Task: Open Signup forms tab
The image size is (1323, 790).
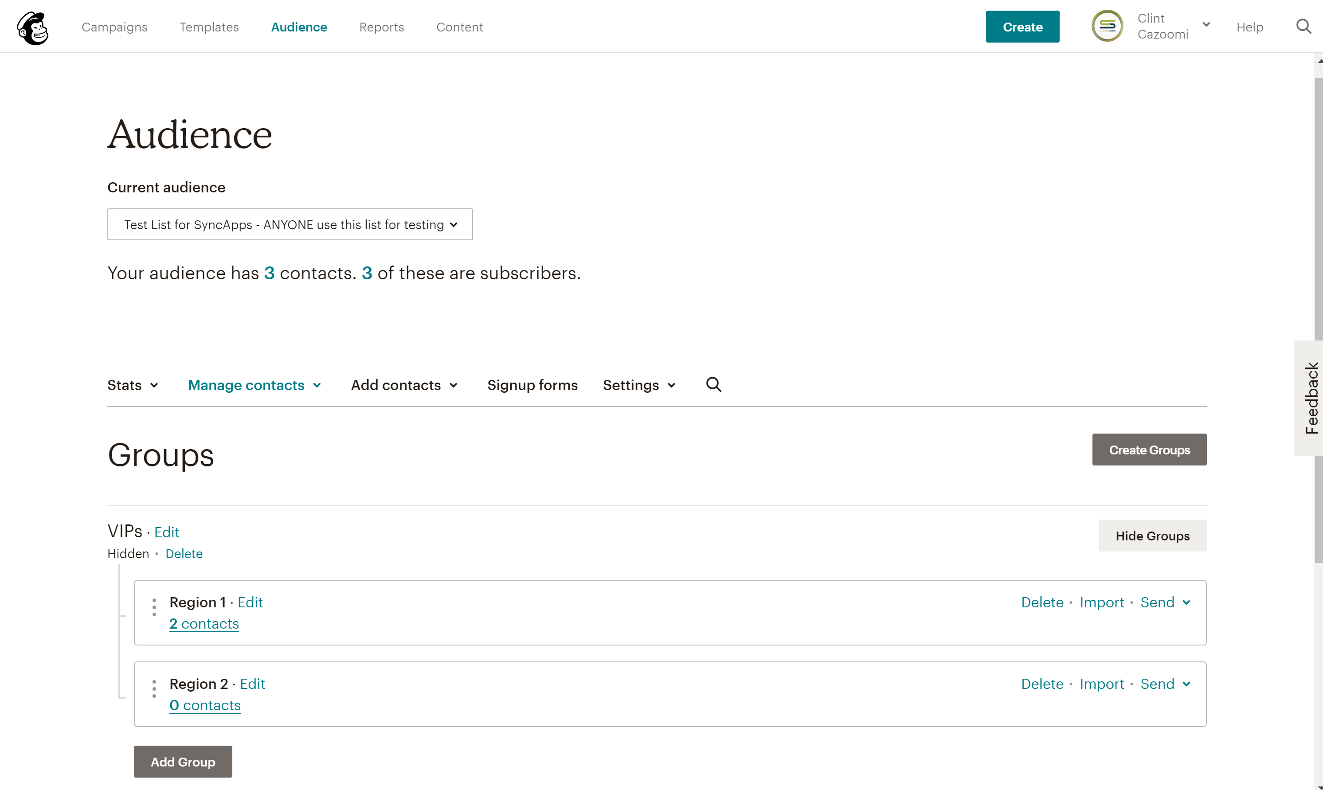Action: point(532,385)
